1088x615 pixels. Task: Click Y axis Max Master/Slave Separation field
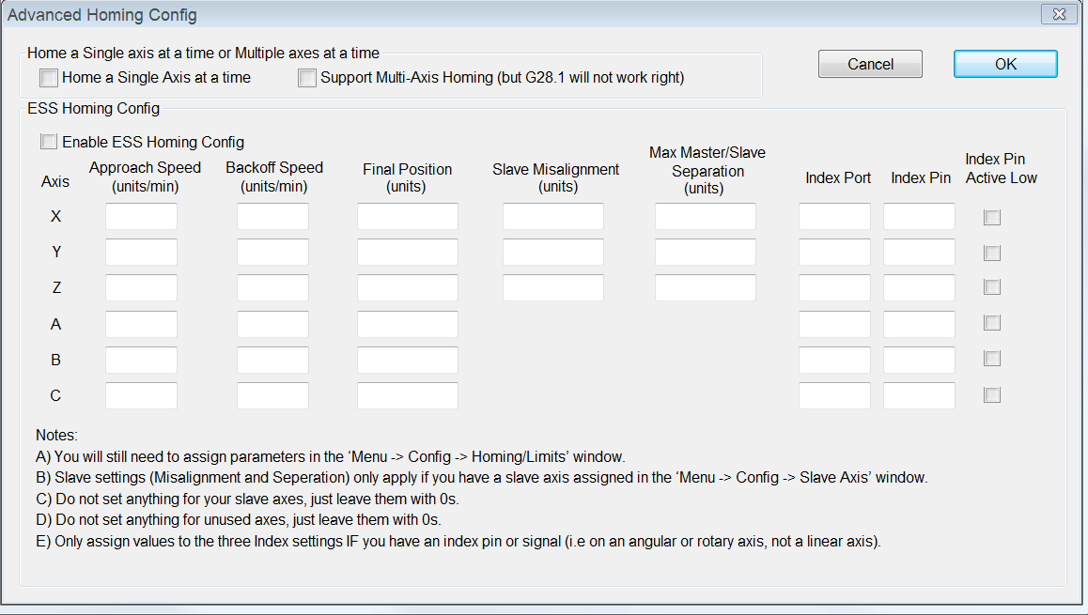[705, 253]
